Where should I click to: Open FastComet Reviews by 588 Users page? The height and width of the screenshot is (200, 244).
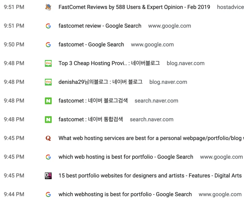point(134,7)
